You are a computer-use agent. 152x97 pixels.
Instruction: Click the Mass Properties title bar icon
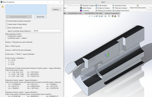[1, 2]
